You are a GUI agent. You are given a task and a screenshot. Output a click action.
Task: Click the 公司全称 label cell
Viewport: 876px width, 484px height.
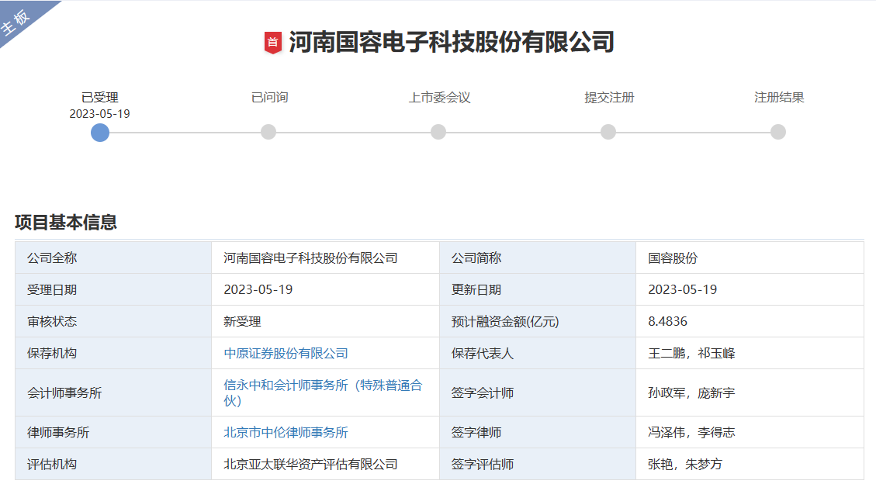coord(113,258)
